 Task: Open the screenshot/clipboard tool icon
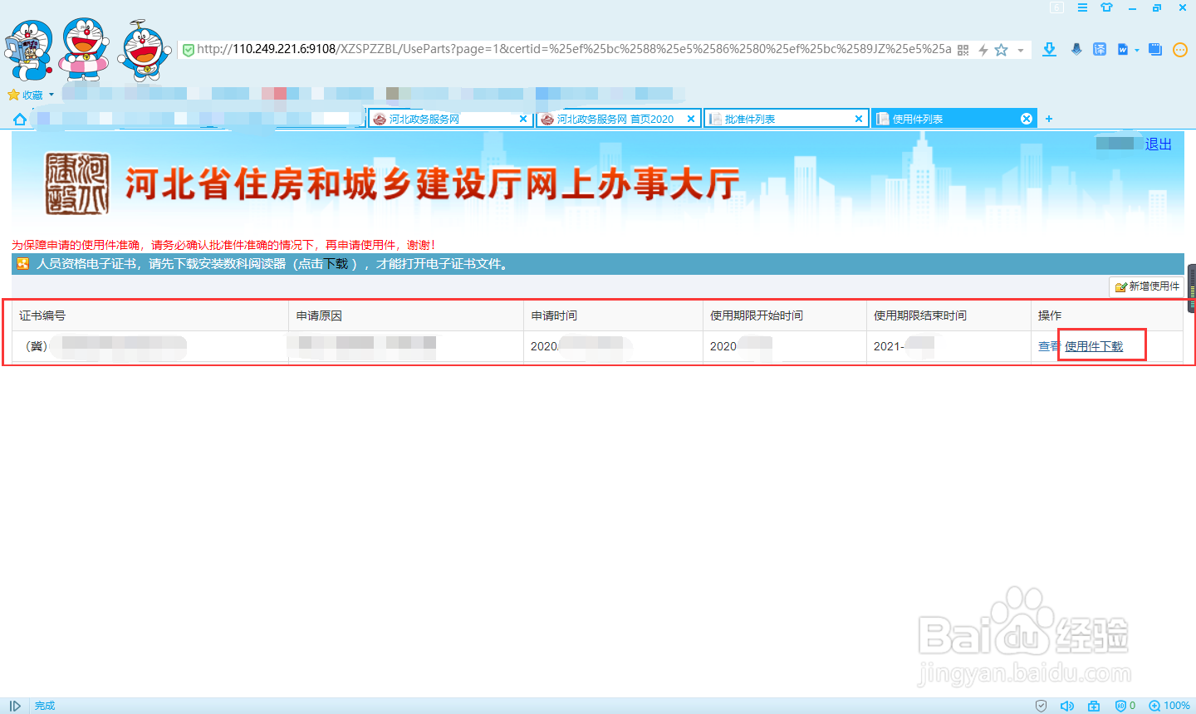pos(1154,49)
